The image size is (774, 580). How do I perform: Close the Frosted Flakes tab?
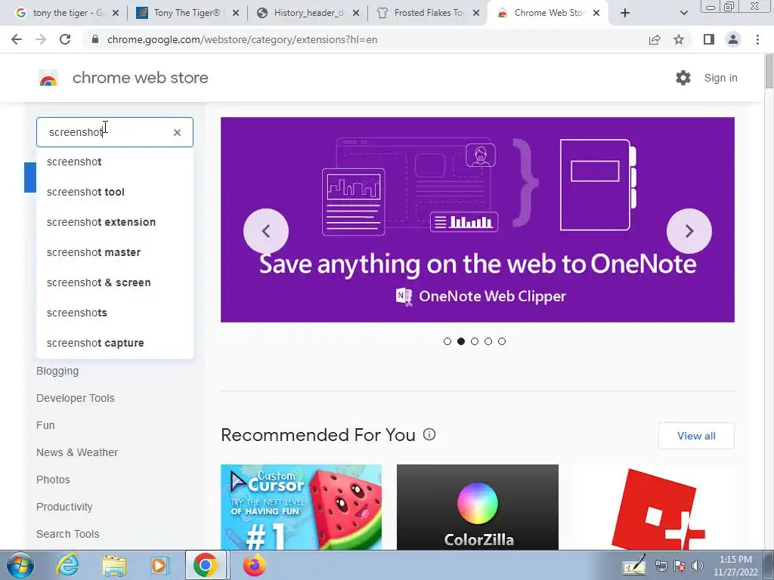pyautogui.click(x=476, y=13)
